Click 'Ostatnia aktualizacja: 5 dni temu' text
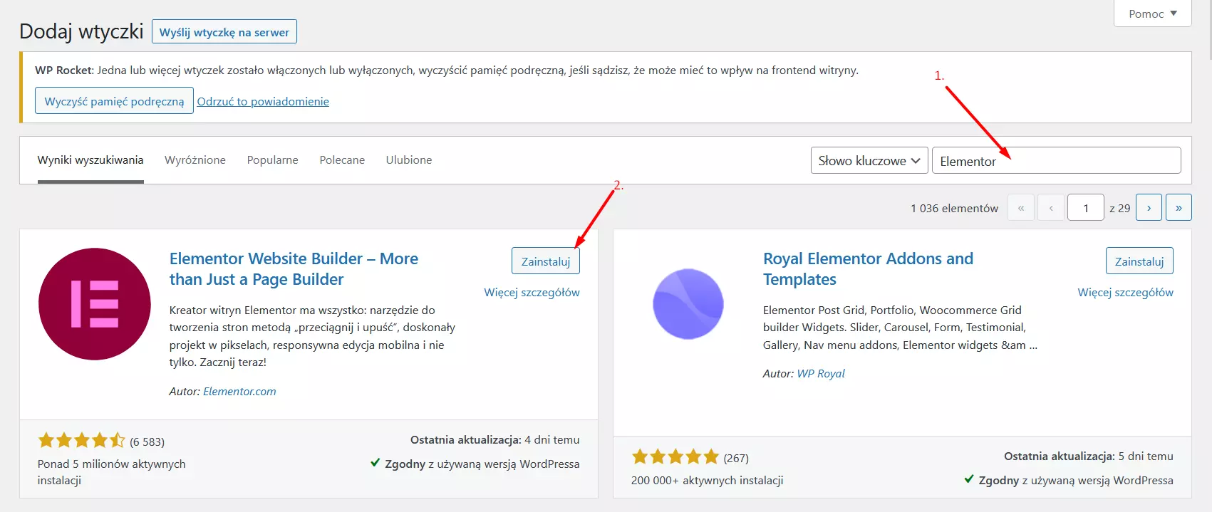 tap(1088, 456)
